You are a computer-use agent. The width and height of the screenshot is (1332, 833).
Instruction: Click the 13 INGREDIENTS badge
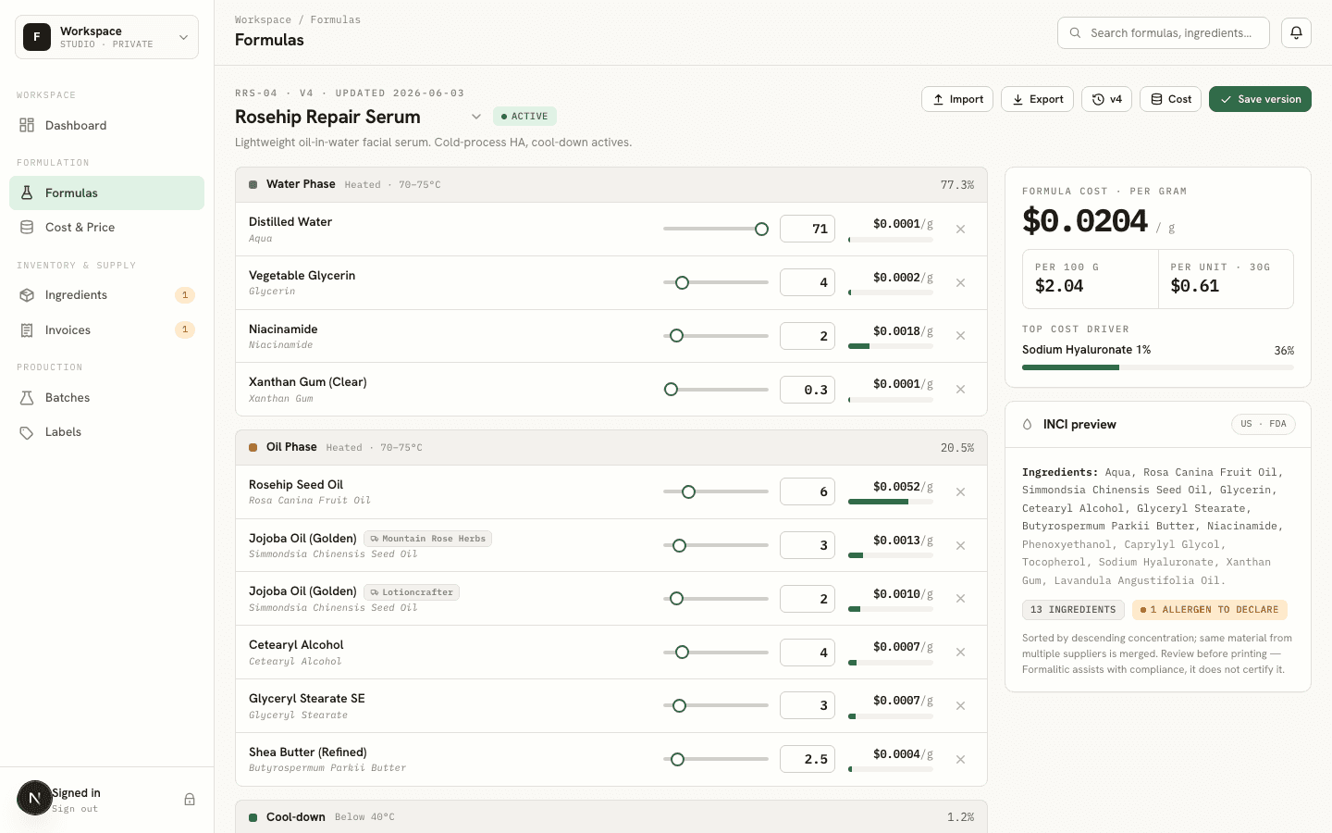pyautogui.click(x=1073, y=610)
